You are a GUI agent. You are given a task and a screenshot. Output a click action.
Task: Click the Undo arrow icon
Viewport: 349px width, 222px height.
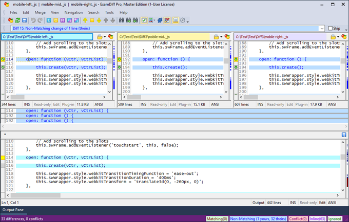(33, 20)
